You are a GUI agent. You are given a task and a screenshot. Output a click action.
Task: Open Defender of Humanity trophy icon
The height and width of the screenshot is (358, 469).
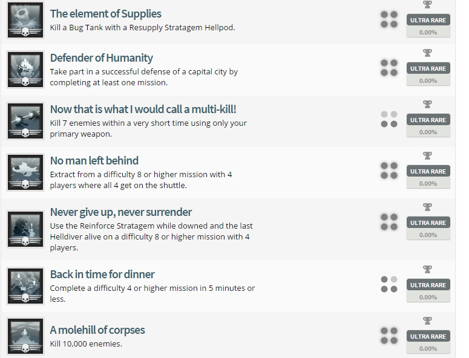pos(25,69)
